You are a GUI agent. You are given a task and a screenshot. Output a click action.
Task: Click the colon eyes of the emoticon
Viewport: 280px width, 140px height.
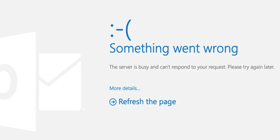point(112,31)
